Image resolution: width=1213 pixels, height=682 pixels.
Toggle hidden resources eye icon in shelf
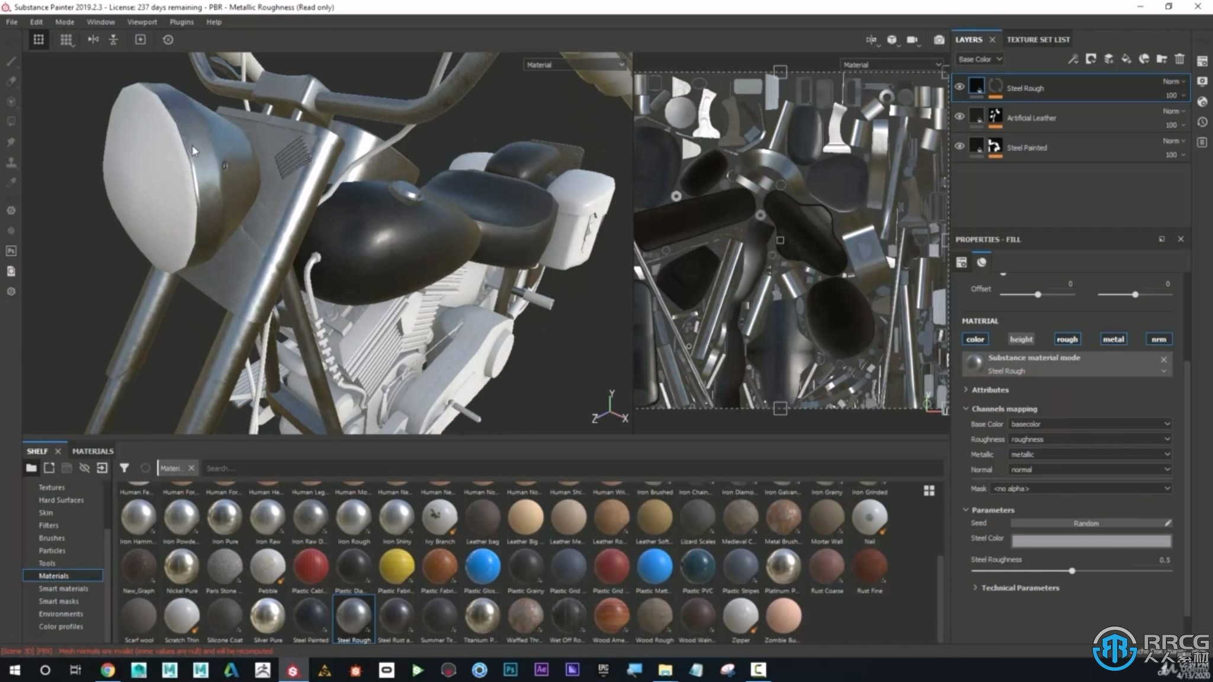(85, 468)
